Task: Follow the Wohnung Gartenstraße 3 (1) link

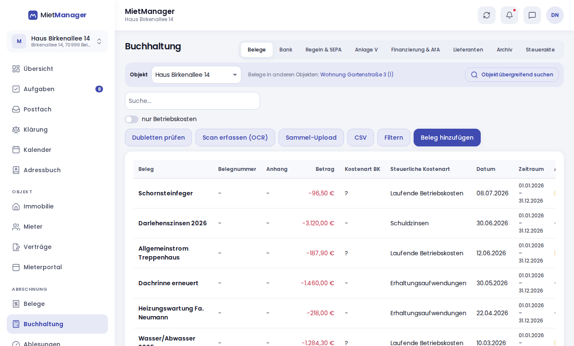Action: [x=357, y=75]
